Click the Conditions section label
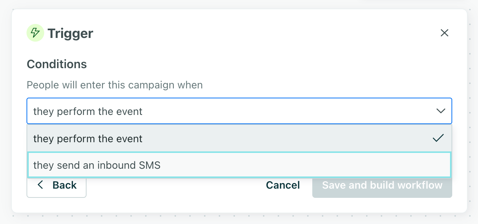 click(56, 64)
